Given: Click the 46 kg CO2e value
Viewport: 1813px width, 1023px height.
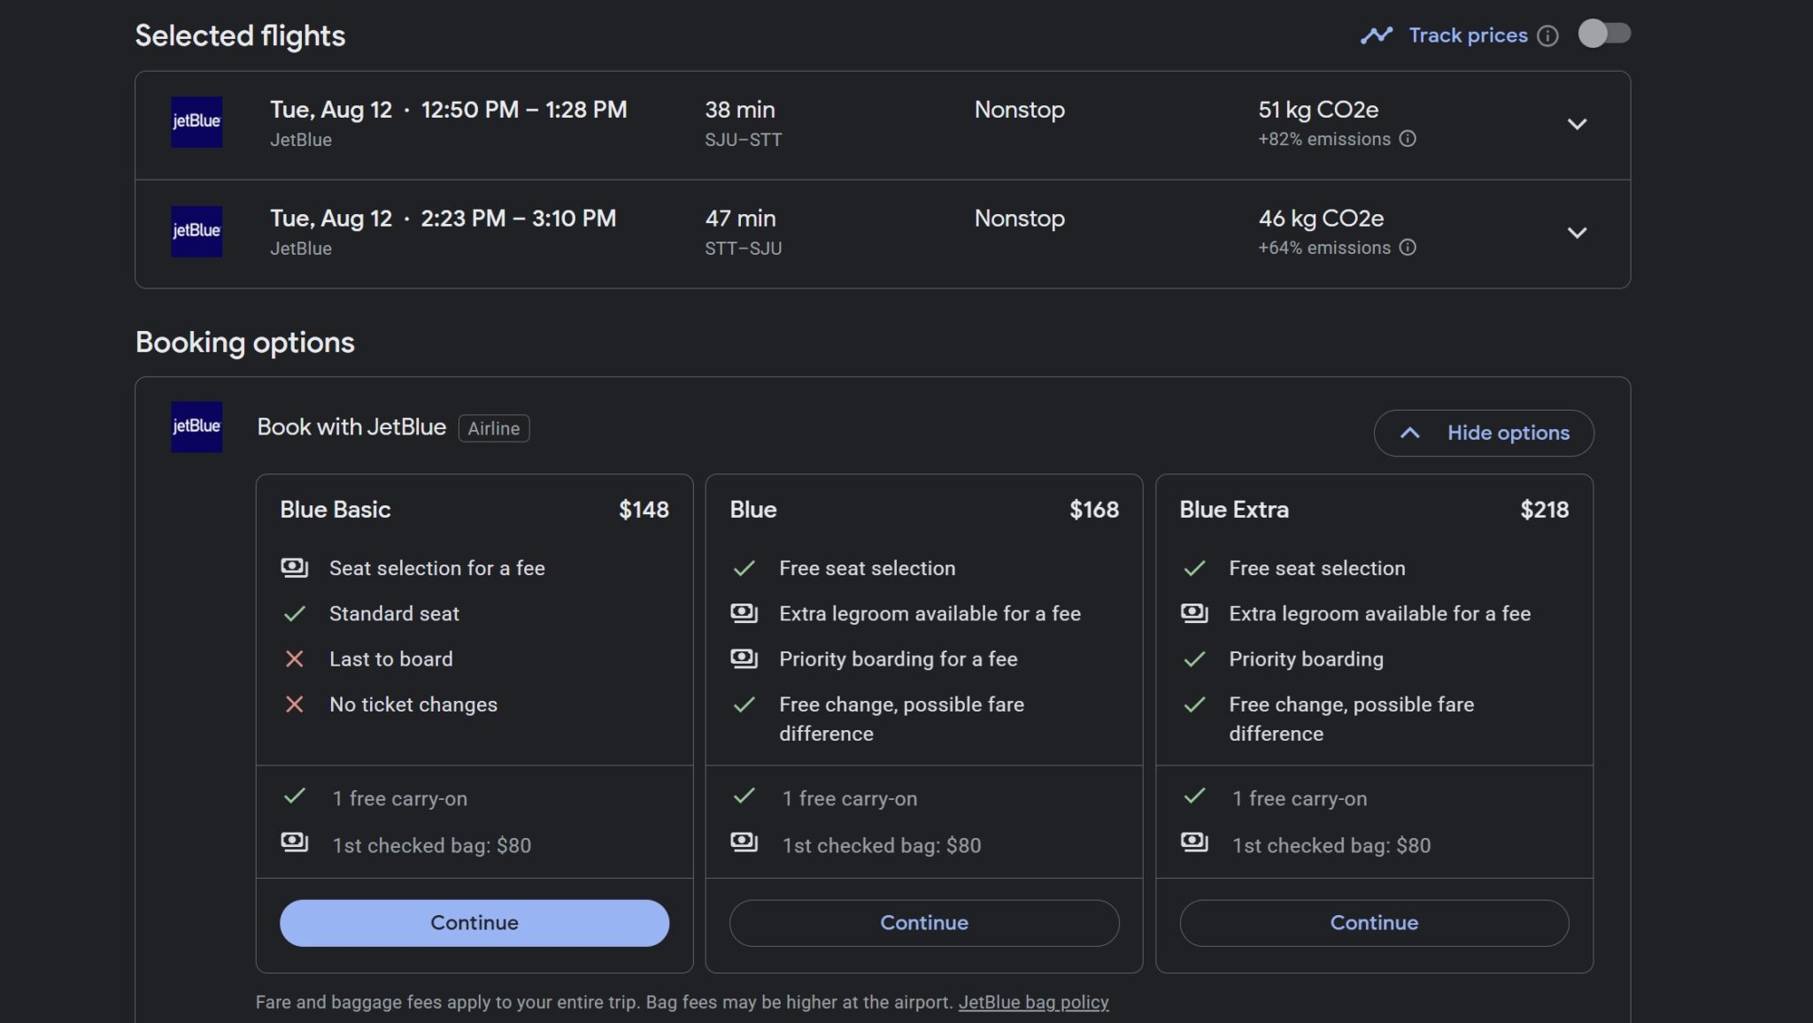Looking at the screenshot, I should point(1321,219).
